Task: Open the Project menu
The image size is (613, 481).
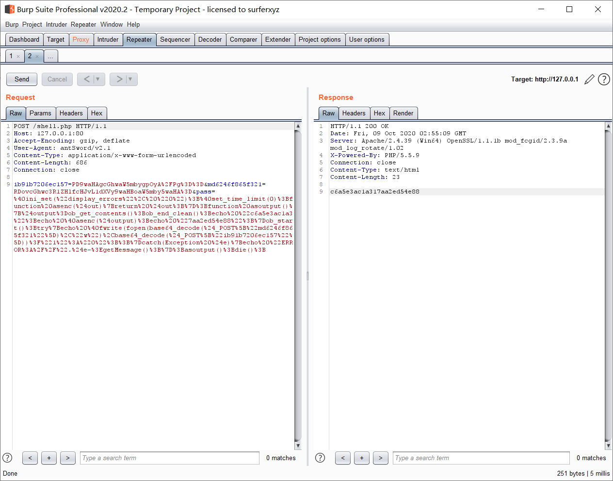Action: pyautogui.click(x=32, y=24)
